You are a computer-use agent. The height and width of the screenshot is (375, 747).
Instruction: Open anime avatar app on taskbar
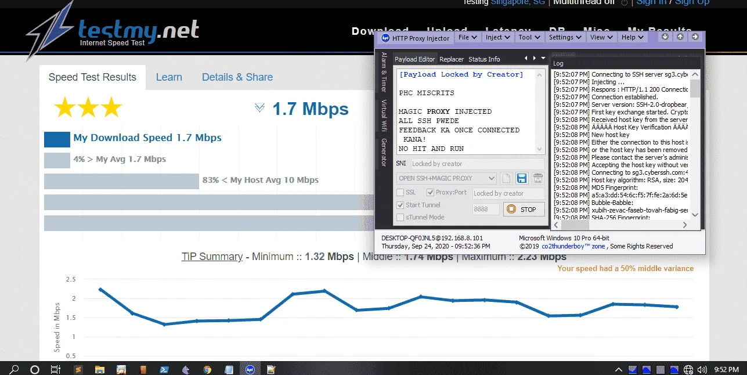121,369
